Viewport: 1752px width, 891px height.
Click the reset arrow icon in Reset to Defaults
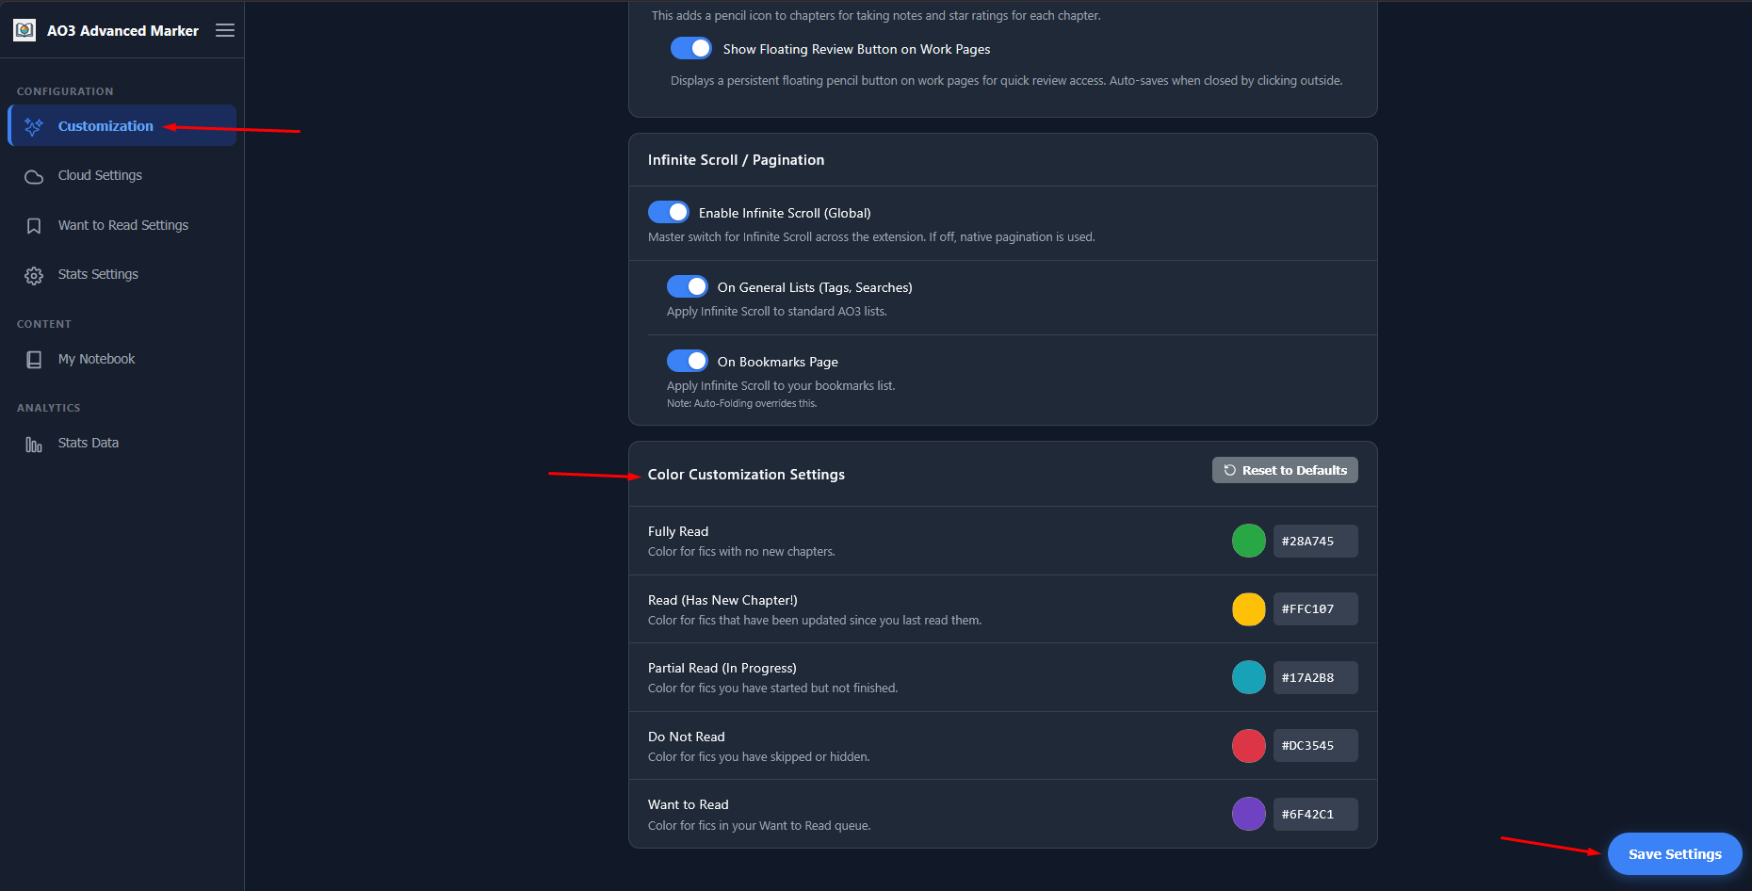click(1229, 470)
